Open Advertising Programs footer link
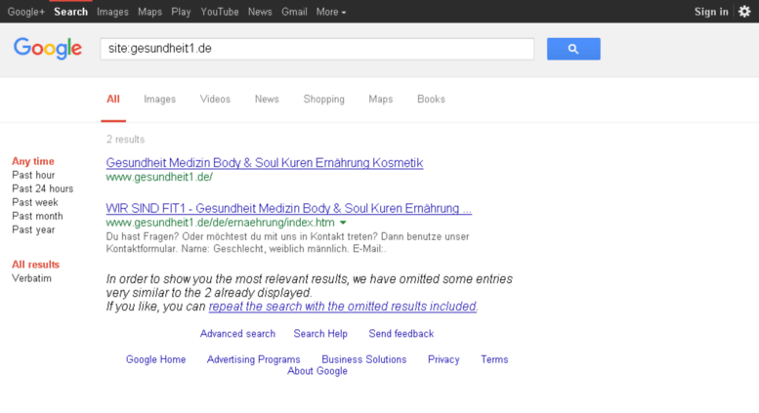The width and height of the screenshot is (759, 413). point(254,360)
